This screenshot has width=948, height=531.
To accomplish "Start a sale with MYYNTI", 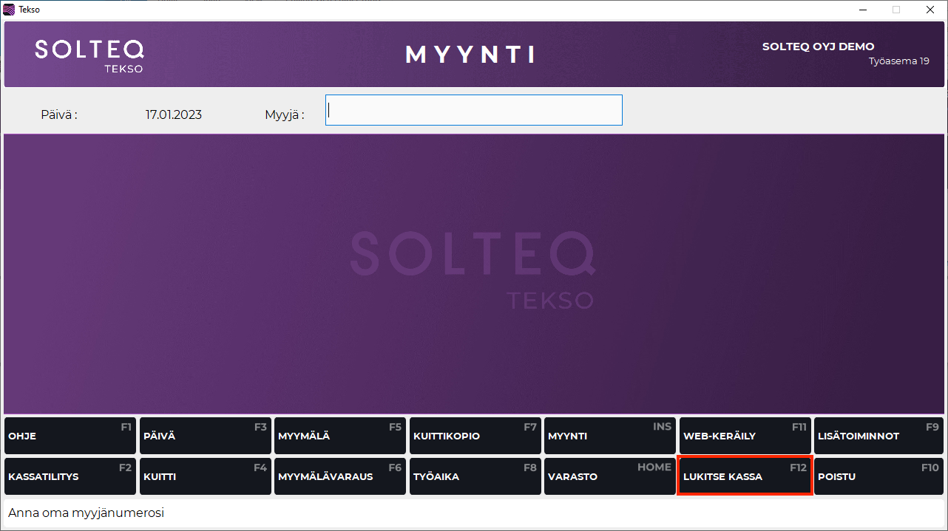I will click(x=609, y=436).
